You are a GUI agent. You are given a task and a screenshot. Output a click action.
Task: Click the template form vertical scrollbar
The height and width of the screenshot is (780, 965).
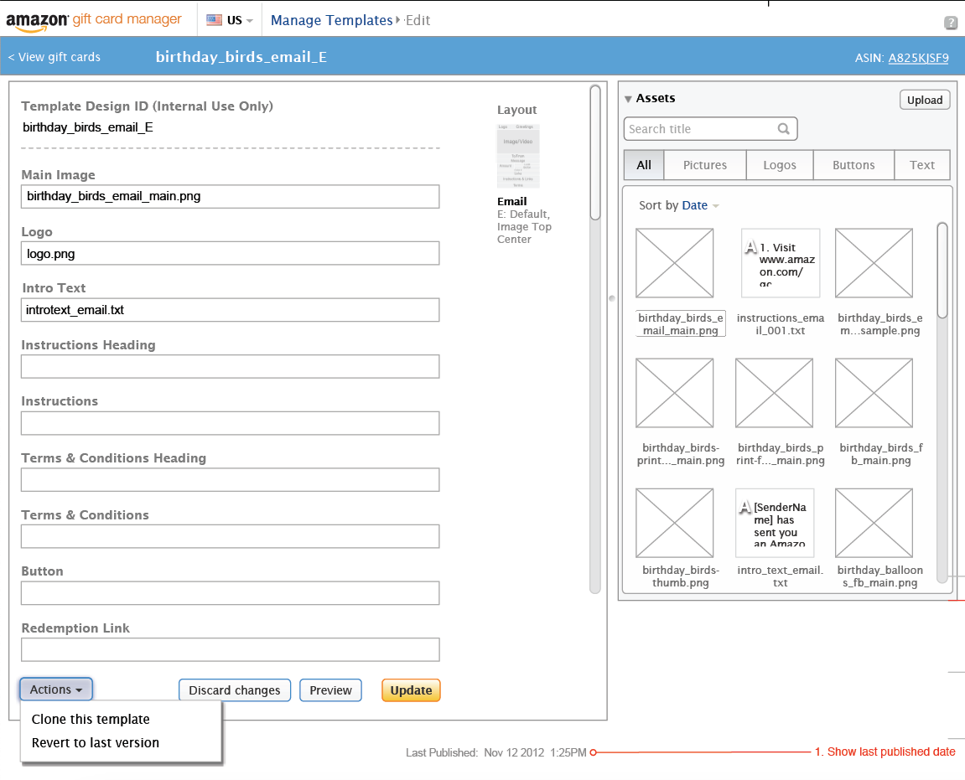(x=595, y=152)
